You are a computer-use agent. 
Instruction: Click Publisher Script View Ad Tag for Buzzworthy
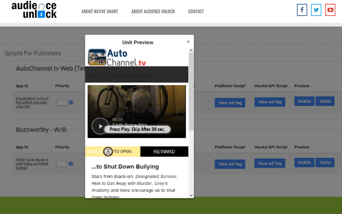tap(230, 164)
